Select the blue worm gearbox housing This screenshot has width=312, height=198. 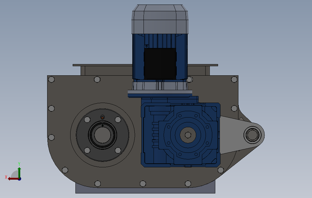180,135
